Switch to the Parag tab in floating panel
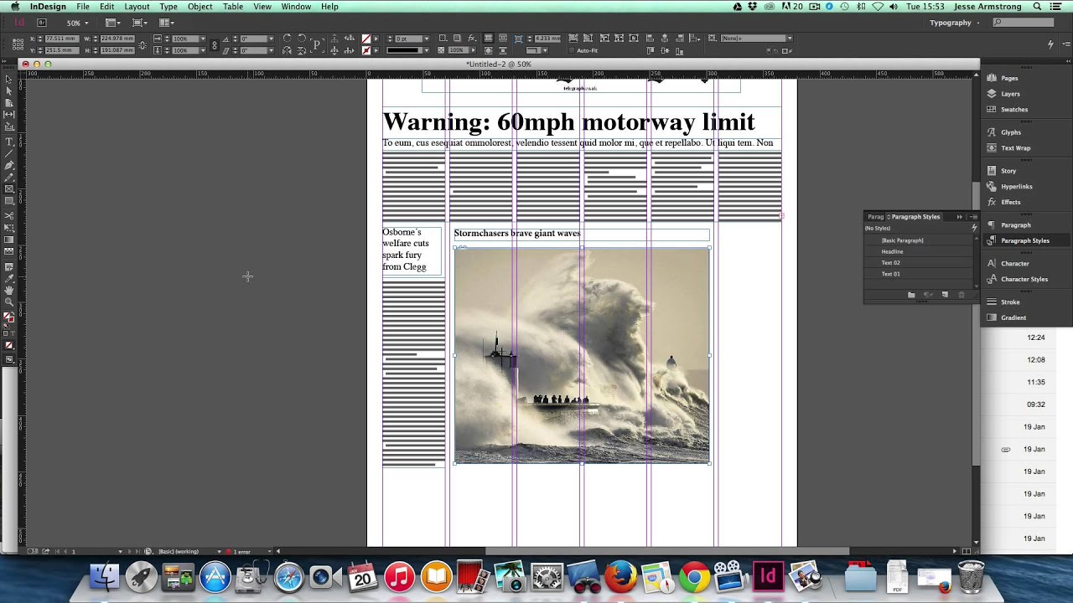The height and width of the screenshot is (603, 1073). (875, 217)
